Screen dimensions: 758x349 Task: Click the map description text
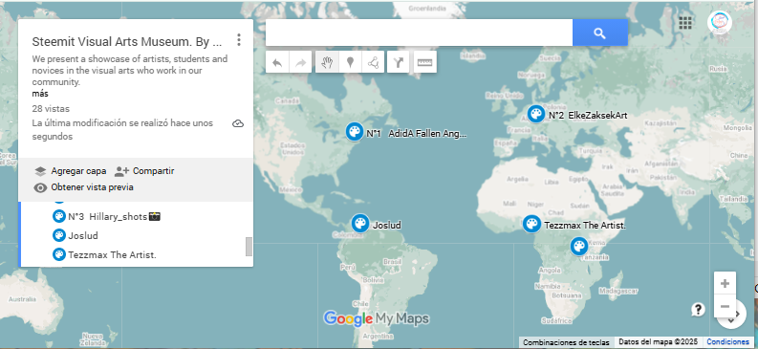pos(130,71)
